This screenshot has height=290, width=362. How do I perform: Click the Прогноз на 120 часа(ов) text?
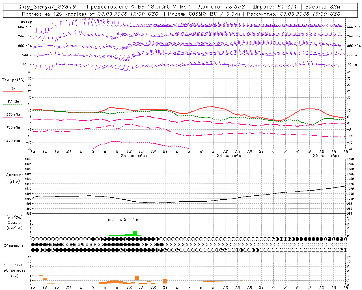point(54,14)
